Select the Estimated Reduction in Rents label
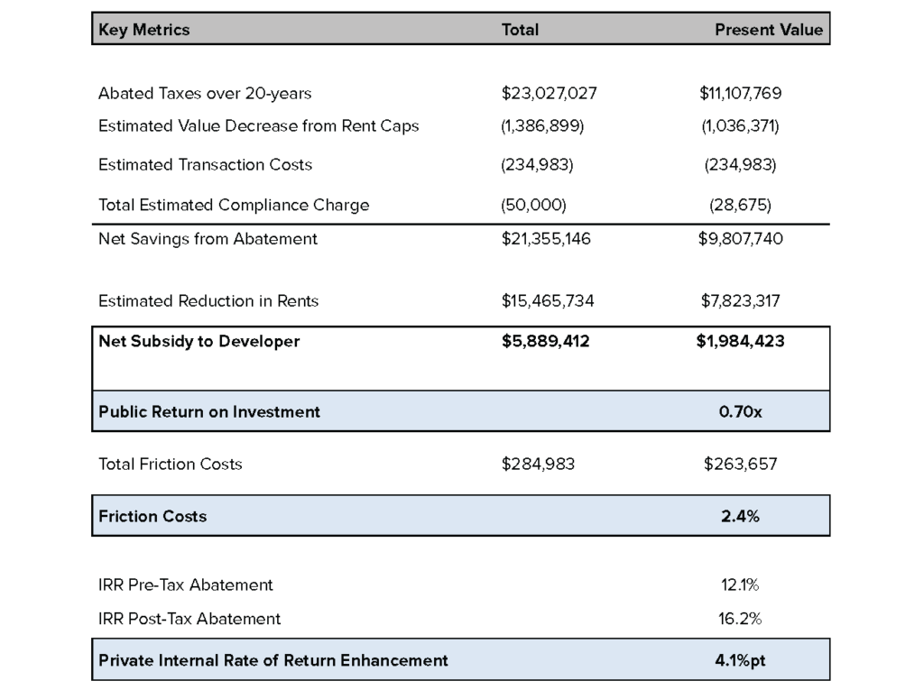The width and height of the screenshot is (924, 690). pos(208,301)
